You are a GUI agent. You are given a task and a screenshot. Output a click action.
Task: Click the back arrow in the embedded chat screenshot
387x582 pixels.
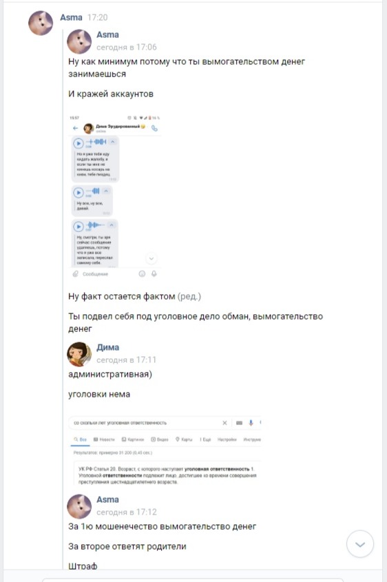click(x=75, y=128)
